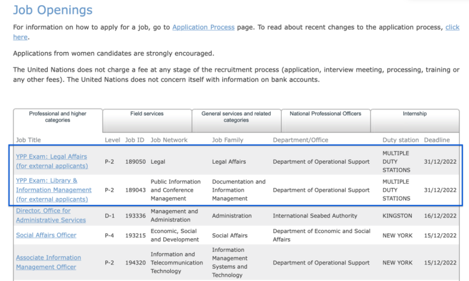Open the Social Affairs Officer job

tap(46, 235)
